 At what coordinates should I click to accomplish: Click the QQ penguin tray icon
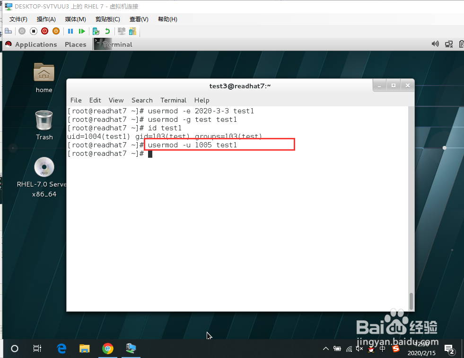click(371, 349)
